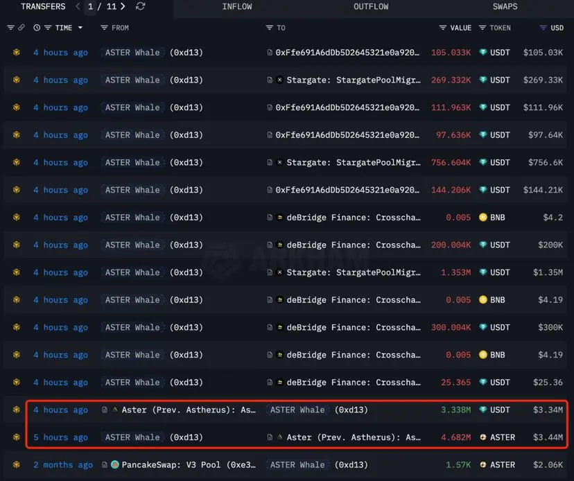574x481 pixels.
Task: Go to next transfers page arrow
Action: (x=123, y=7)
